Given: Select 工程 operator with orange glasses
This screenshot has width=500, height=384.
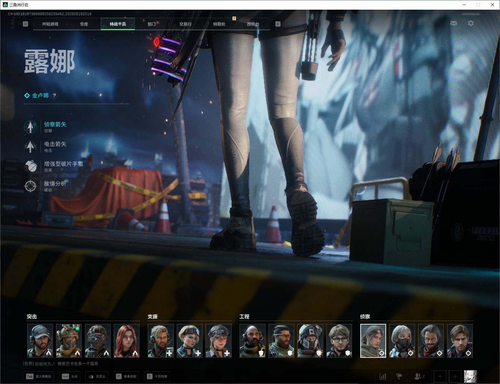Looking at the screenshot, I should (282, 341).
